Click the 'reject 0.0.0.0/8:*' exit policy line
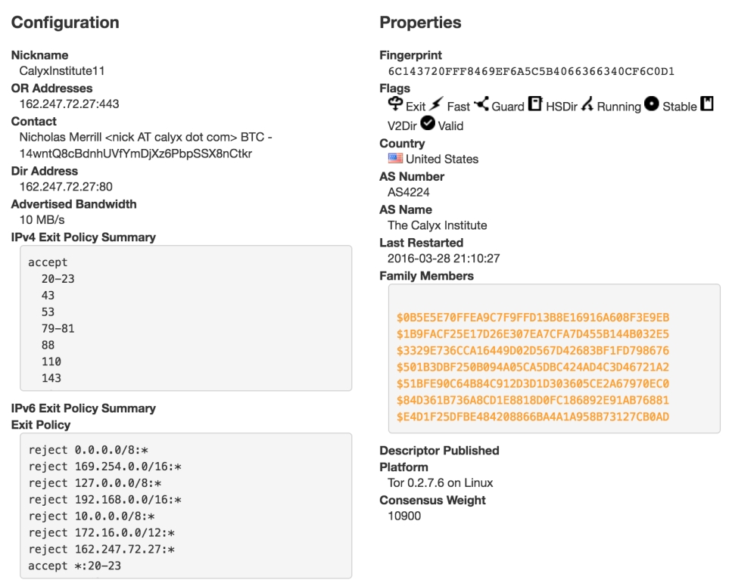This screenshot has height=583, width=729. point(83,450)
